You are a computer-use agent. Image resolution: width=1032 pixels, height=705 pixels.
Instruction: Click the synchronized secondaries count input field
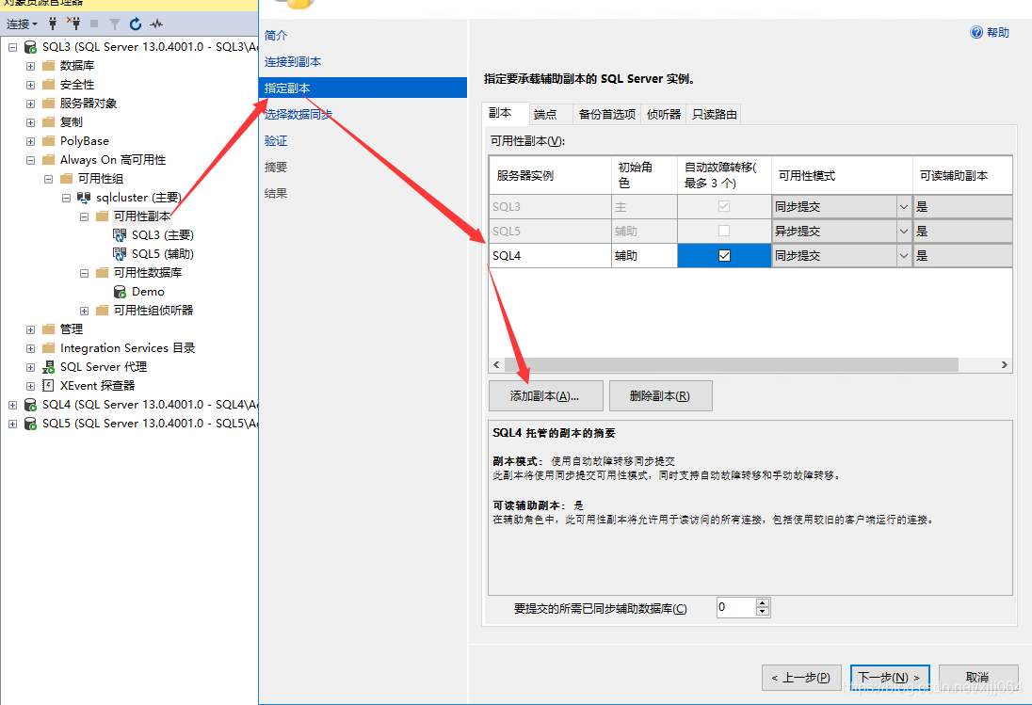point(735,607)
